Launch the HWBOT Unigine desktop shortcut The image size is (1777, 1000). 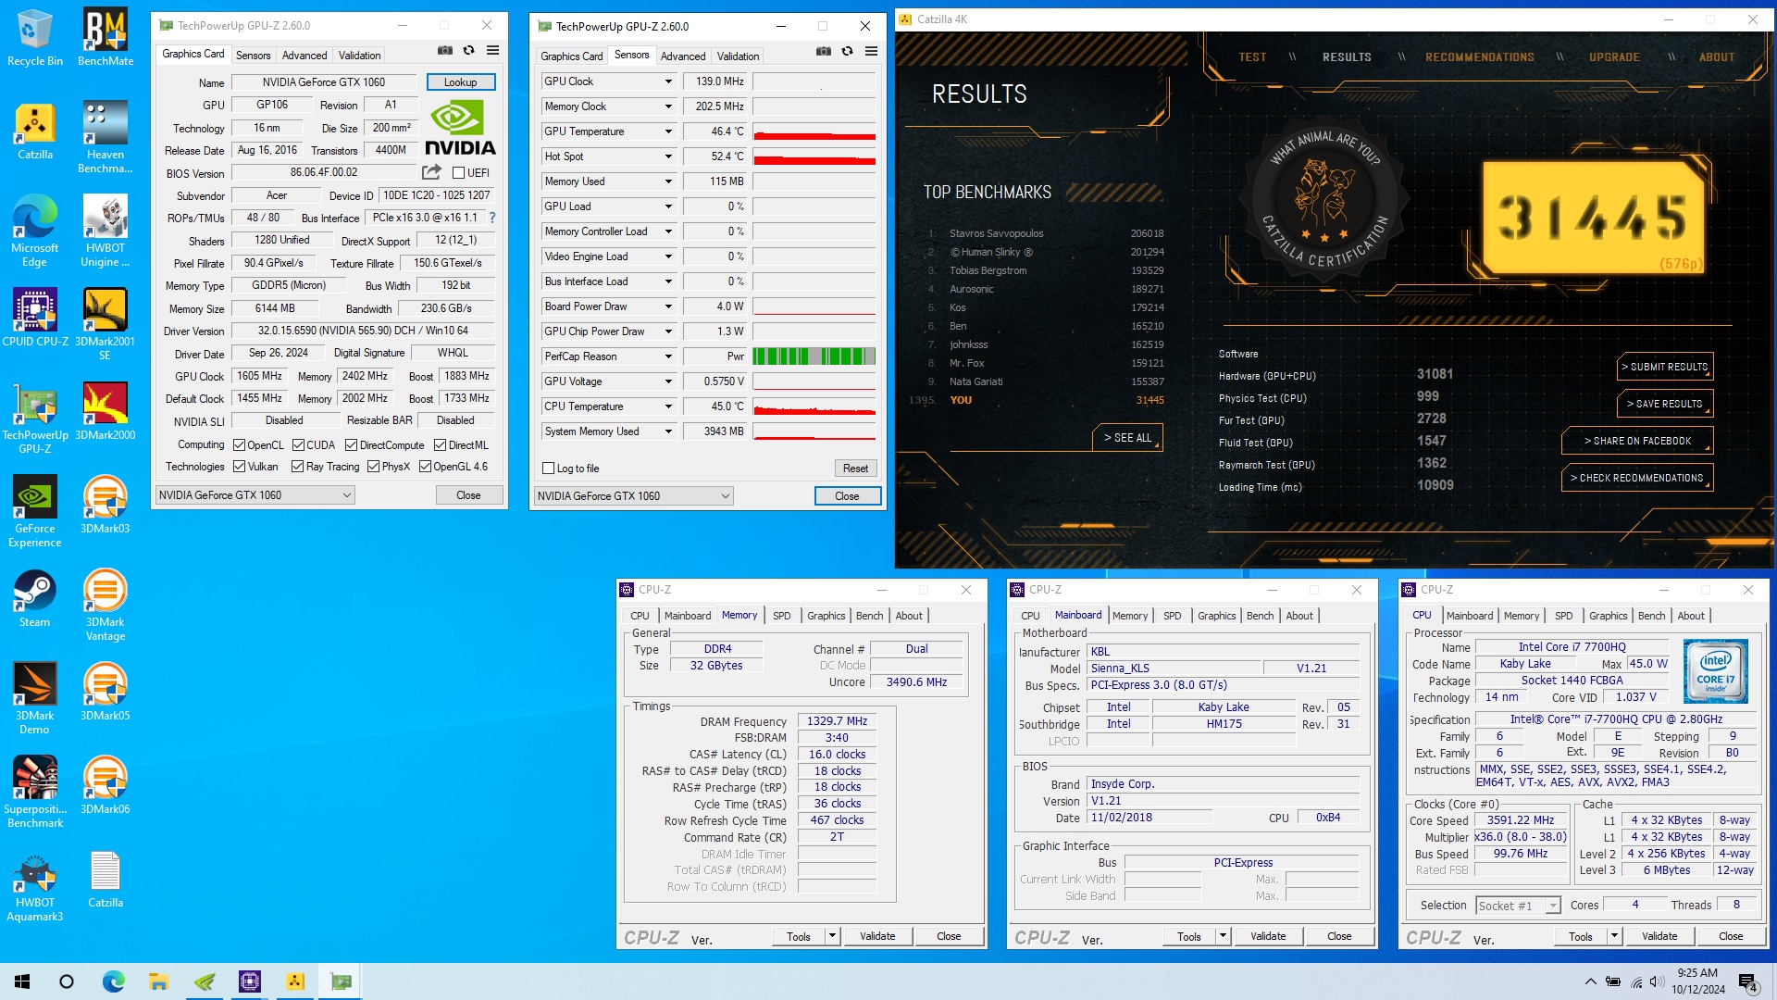point(105,230)
